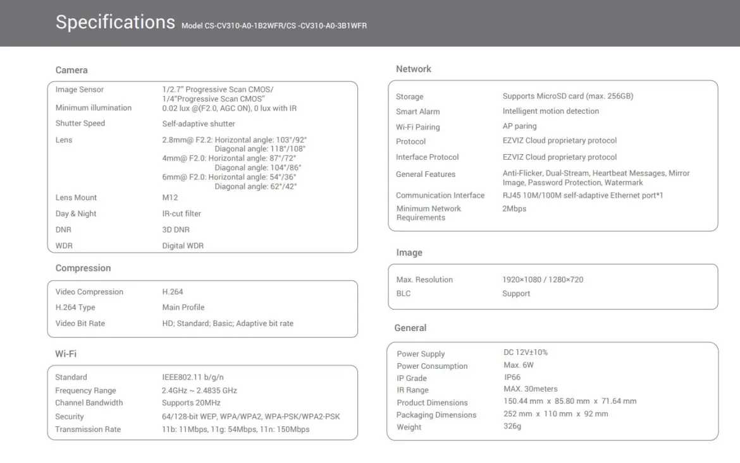
Task: Select the MicroSD card storage value
Action: [568, 96]
